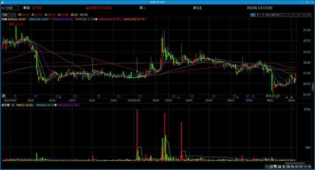Click the circled event marker near 08/01 2023
This screenshot has width=315, height=170.
coord(36,96)
